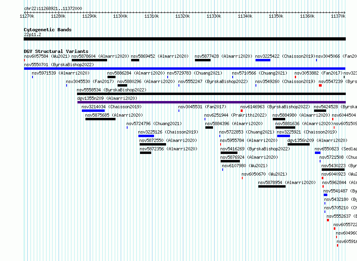Click the 11300k ruler tick label
The height and width of the screenshot is (261, 357).
pos(120,16)
